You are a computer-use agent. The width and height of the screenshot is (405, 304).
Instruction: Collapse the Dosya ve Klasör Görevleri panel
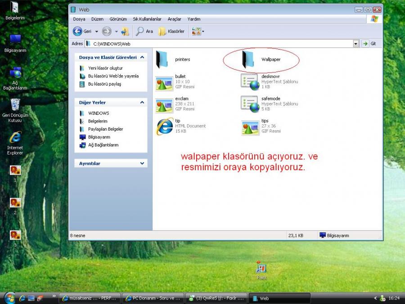pyautogui.click(x=142, y=58)
